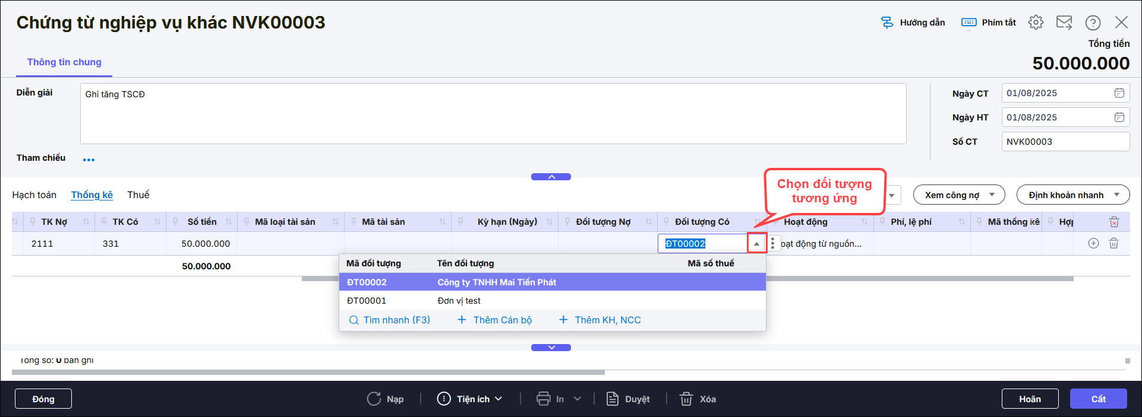
Task: Delete the row with trash icon
Action: point(1114,243)
